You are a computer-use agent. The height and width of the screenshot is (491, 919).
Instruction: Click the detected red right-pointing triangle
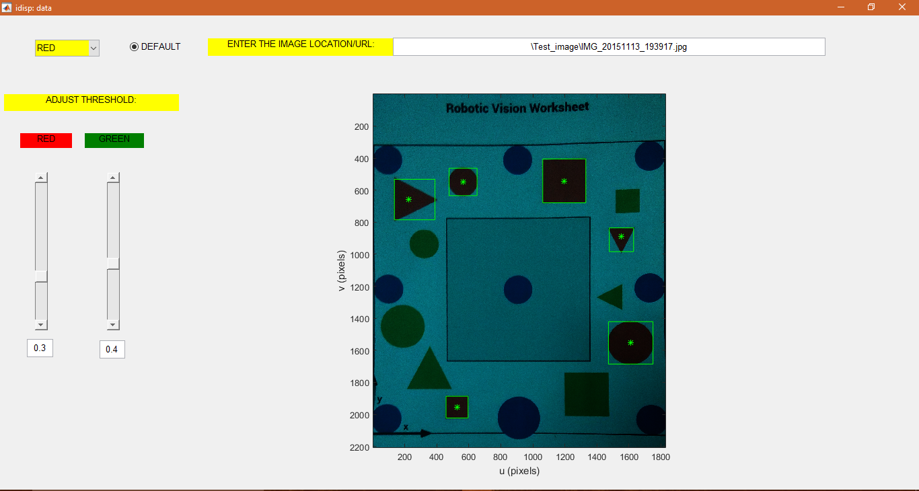tap(414, 199)
